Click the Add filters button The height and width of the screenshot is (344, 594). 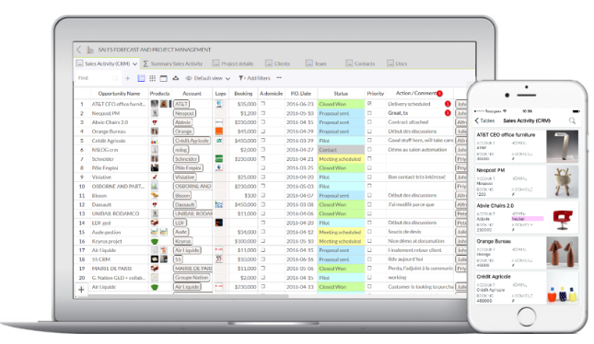254,78
